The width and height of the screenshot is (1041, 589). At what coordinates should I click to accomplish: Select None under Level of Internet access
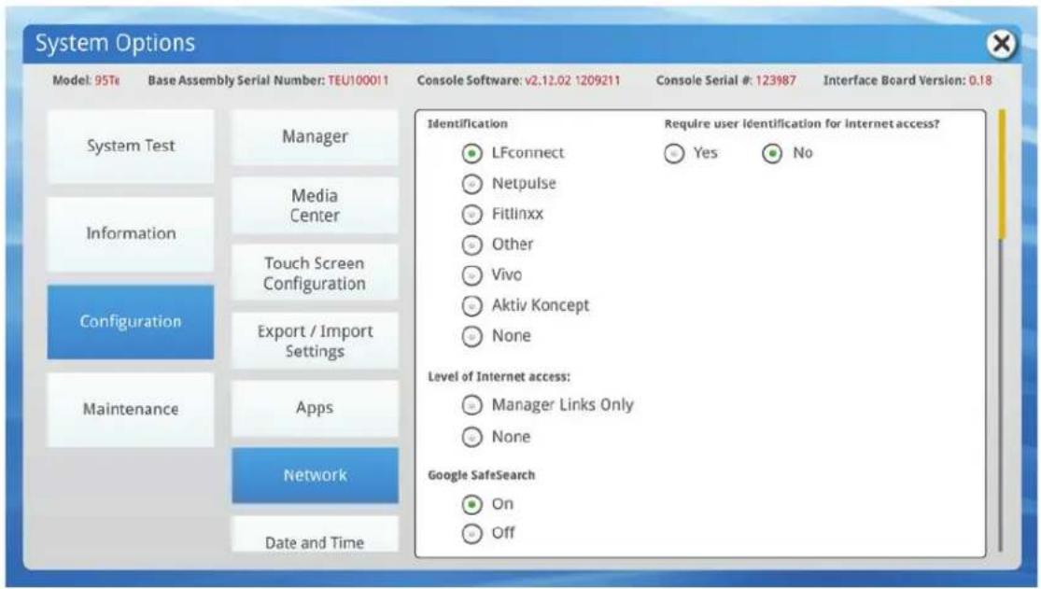tap(472, 437)
